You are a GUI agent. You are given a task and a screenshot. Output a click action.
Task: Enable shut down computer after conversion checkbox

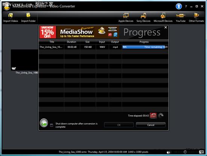click(52, 125)
